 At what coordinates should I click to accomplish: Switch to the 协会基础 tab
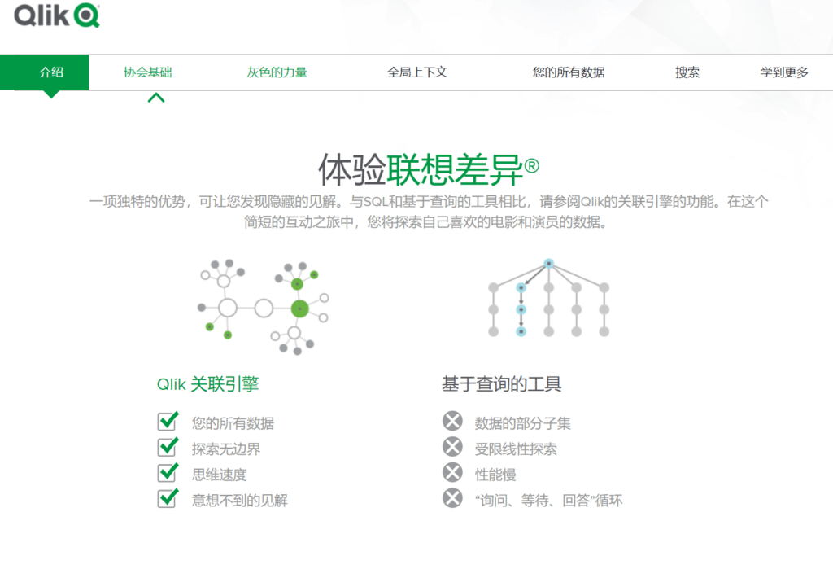coord(148,72)
